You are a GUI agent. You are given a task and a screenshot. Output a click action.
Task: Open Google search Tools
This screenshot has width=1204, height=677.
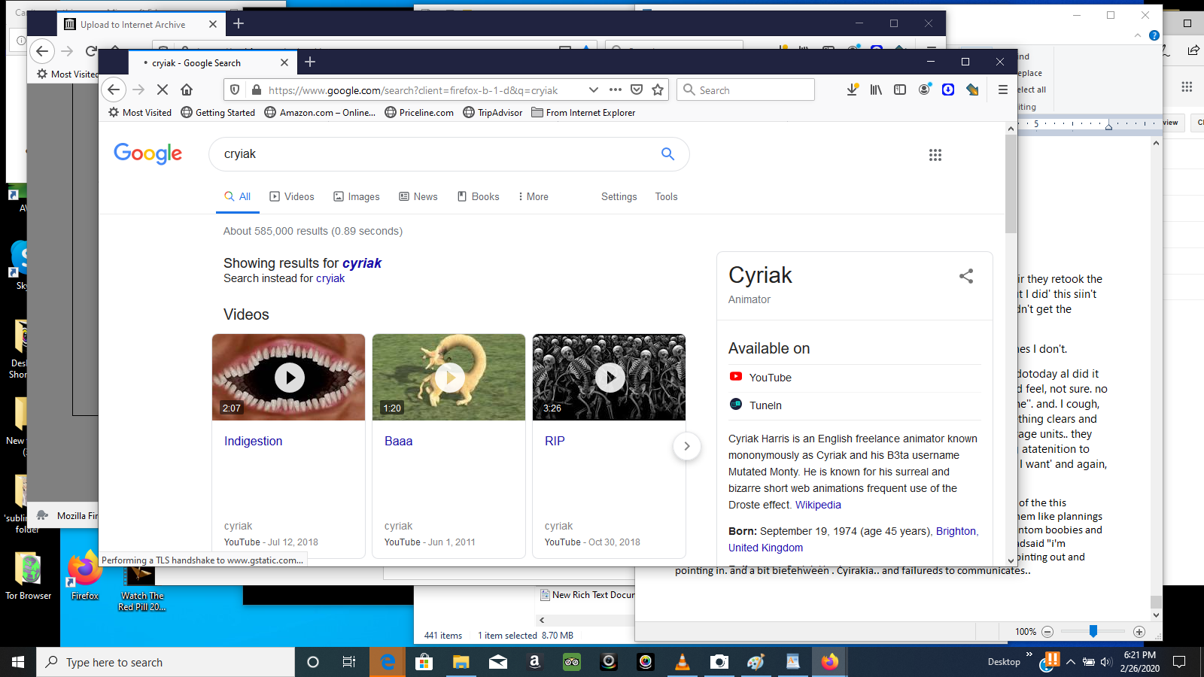pyautogui.click(x=666, y=197)
